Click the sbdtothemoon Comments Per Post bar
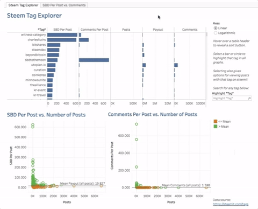 (x=94, y=60)
